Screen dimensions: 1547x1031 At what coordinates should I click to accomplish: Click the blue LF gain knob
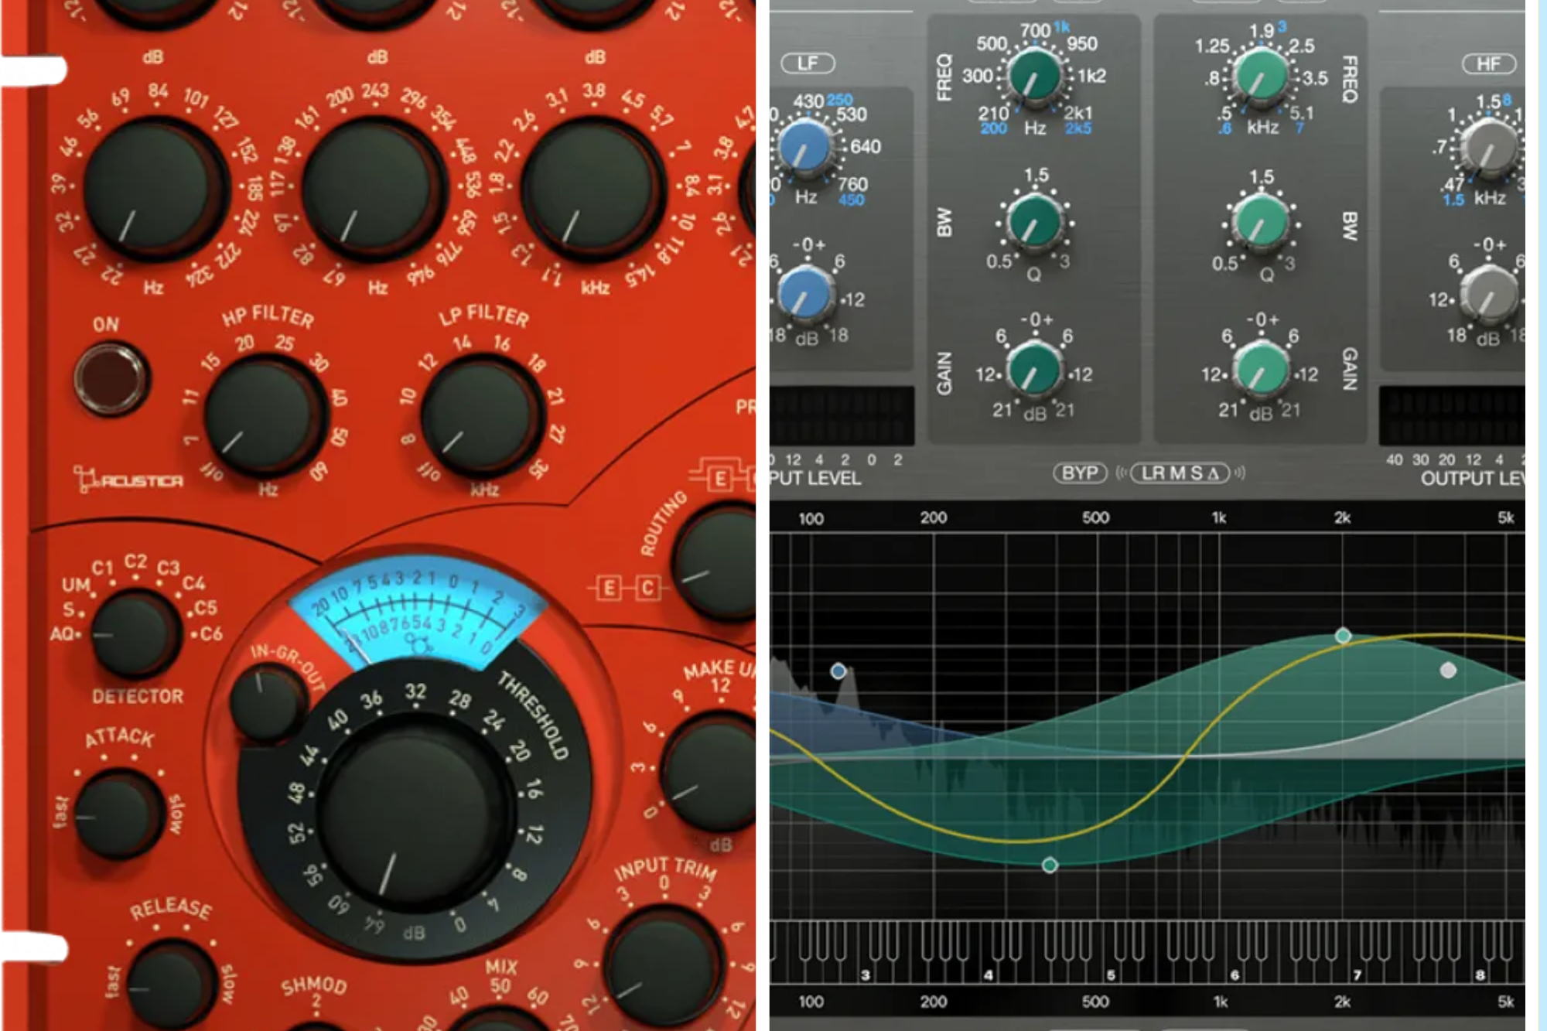point(806,294)
